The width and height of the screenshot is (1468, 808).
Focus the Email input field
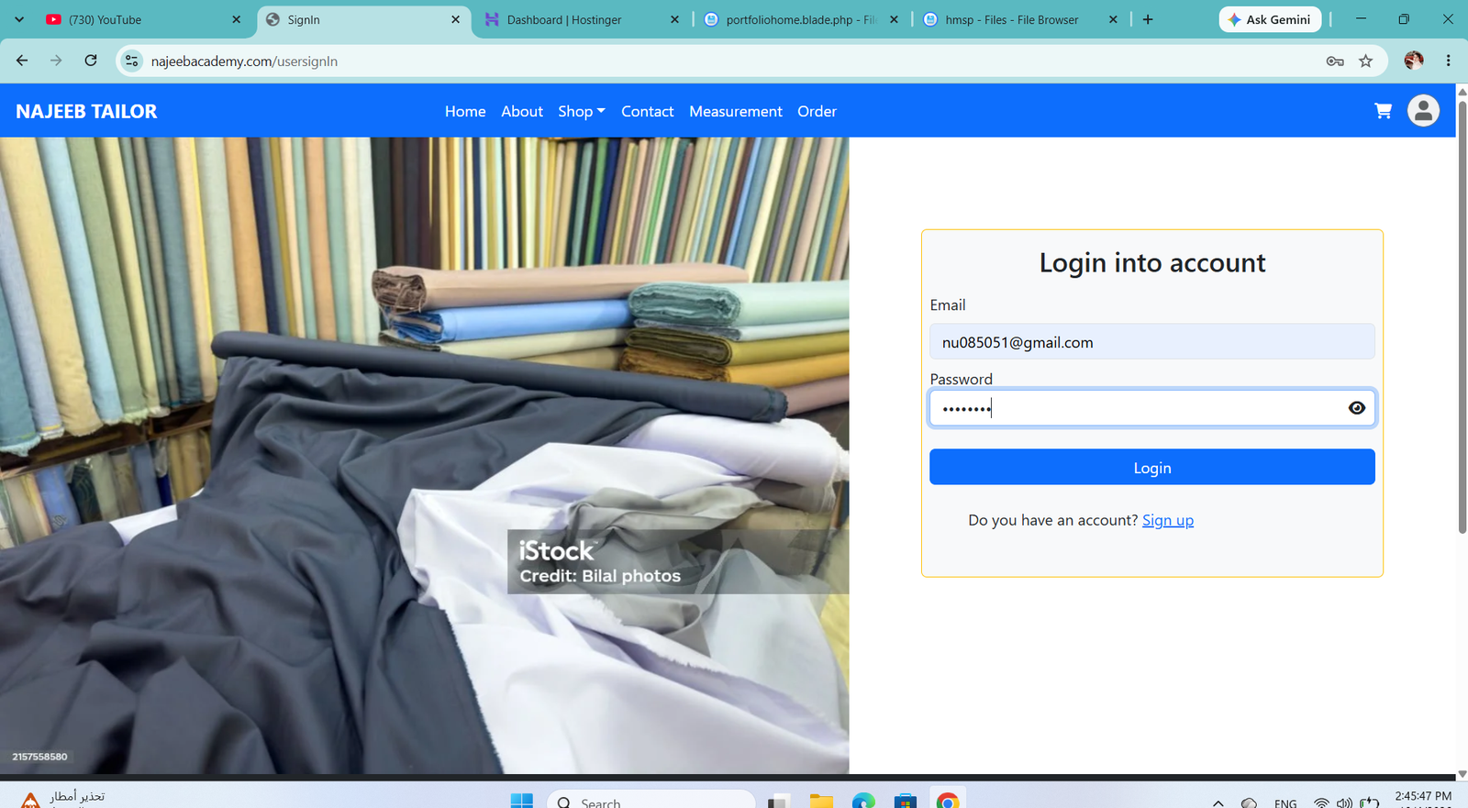coord(1152,341)
